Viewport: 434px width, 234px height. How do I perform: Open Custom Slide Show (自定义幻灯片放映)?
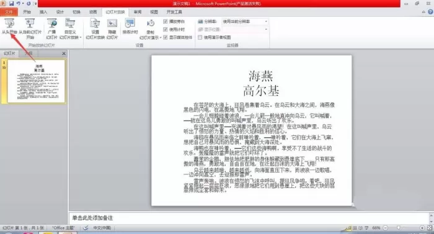pos(70,29)
